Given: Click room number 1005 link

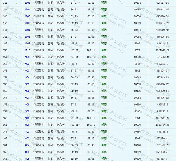Looking at the screenshot, I should [x=27, y=16].
